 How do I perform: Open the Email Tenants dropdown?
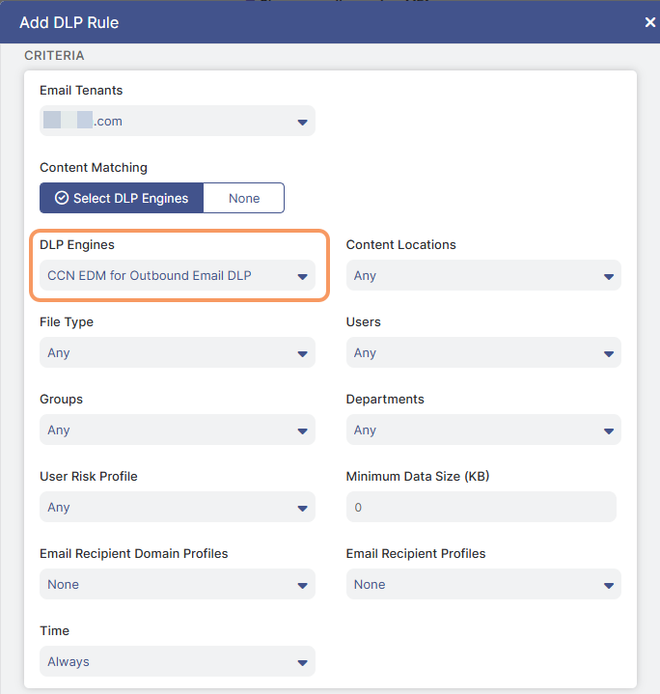point(178,121)
